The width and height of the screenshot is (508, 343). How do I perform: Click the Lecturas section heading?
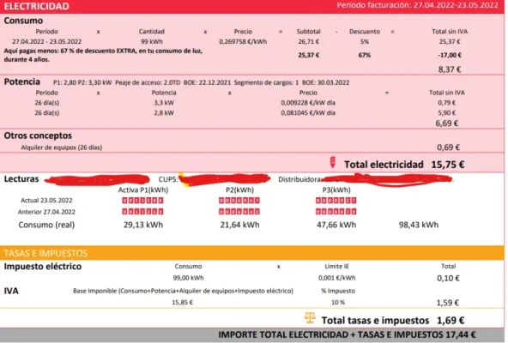coord(21,178)
